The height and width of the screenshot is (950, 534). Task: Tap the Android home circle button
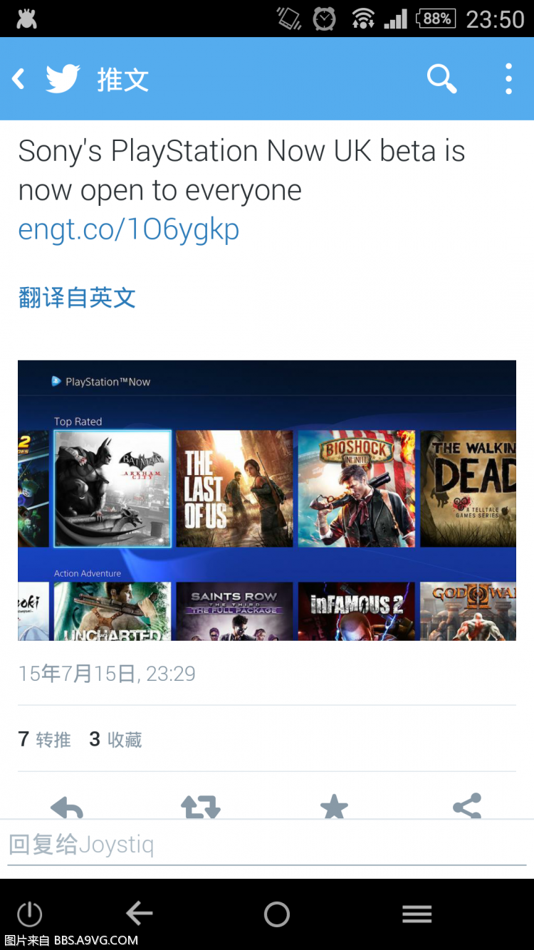click(277, 914)
